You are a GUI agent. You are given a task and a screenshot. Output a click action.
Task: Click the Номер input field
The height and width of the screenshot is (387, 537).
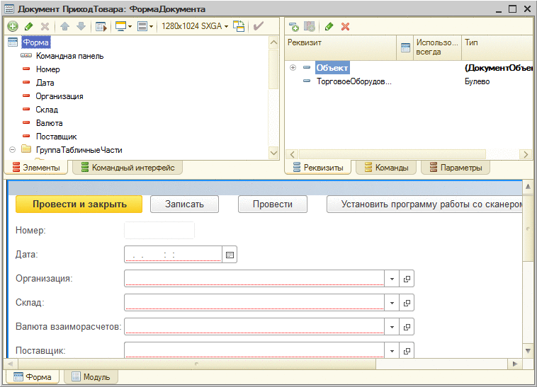159,230
